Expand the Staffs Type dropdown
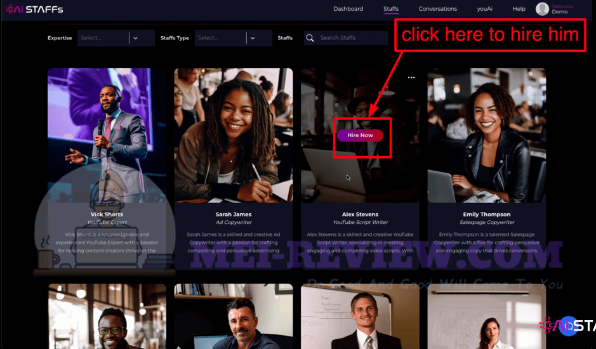This screenshot has height=349, width=596. 233,38
